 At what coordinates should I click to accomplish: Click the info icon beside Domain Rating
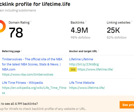click(31, 21)
